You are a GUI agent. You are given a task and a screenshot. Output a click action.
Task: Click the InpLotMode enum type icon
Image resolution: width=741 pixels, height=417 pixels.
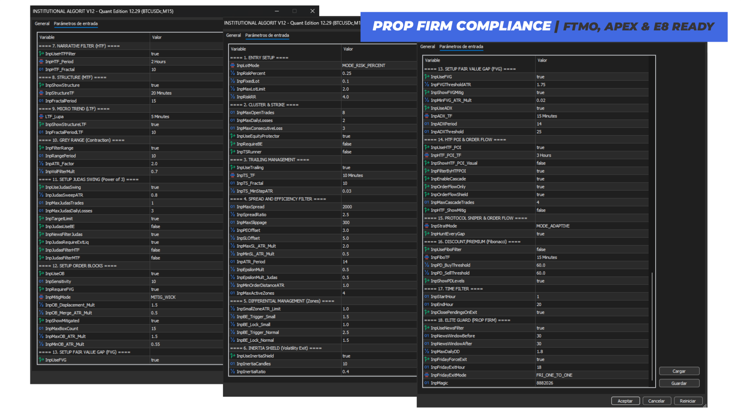[232, 65]
